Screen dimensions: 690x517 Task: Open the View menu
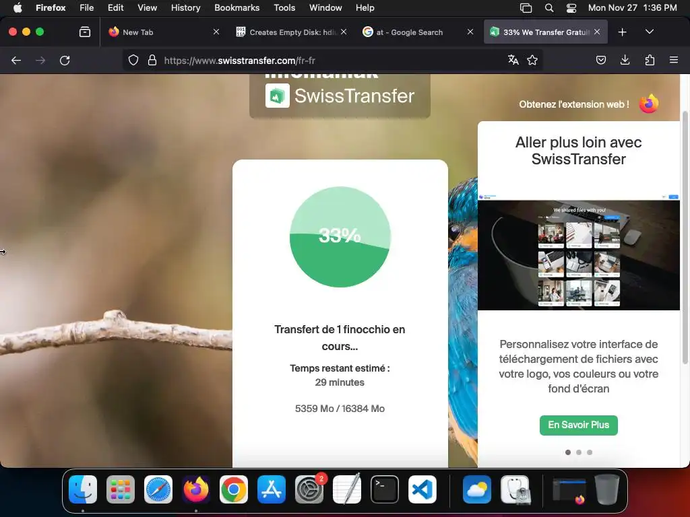148,7
